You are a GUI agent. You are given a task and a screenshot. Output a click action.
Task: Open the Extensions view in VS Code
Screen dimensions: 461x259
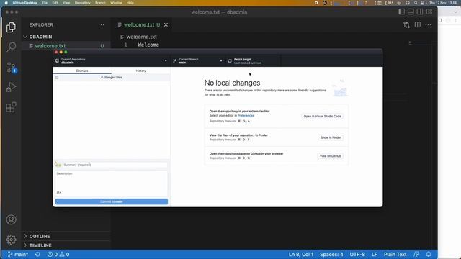point(12,107)
